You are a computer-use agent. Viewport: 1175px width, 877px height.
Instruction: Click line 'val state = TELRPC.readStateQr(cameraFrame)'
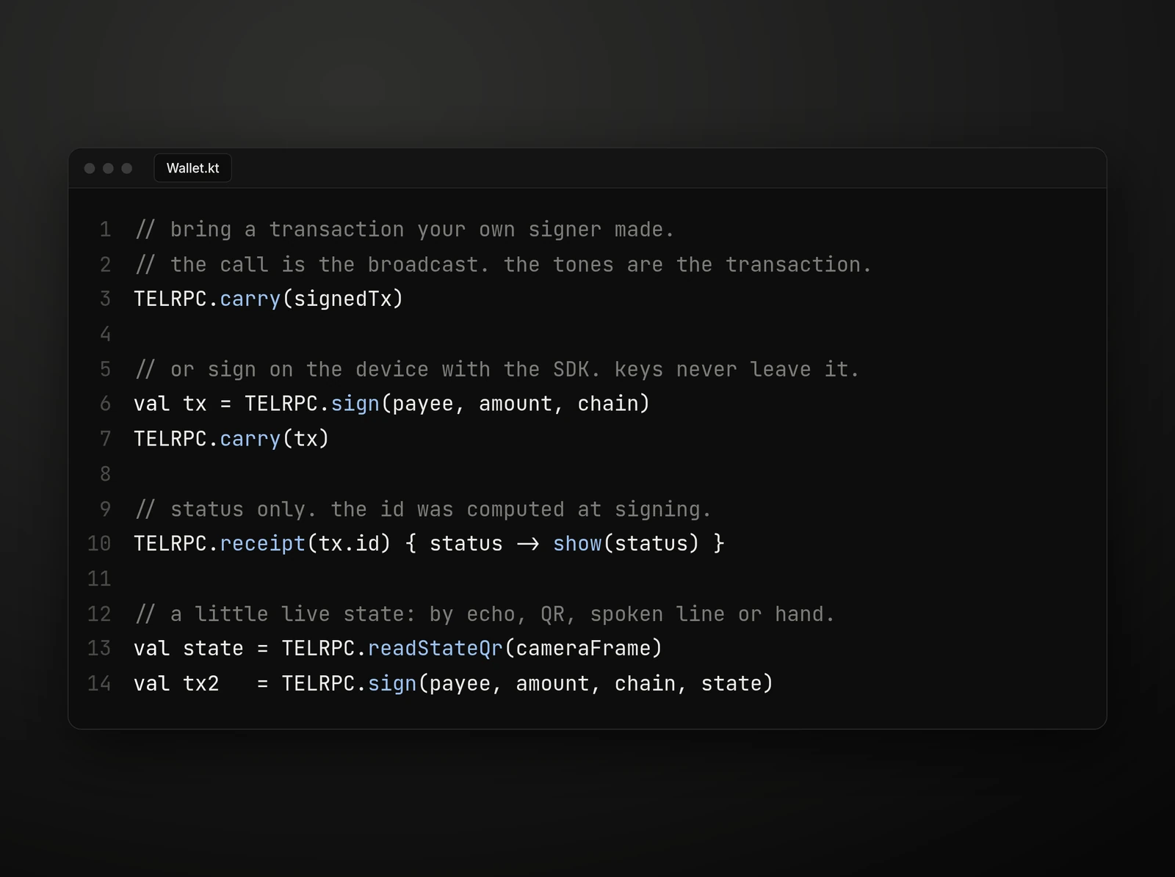click(x=398, y=649)
